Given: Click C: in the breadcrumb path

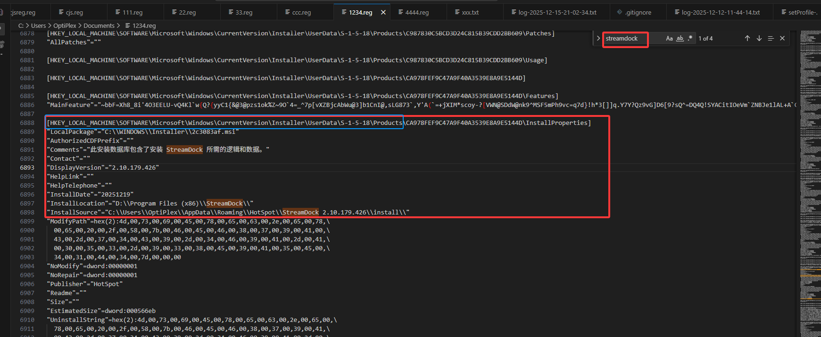Looking at the screenshot, I should 21,26.
